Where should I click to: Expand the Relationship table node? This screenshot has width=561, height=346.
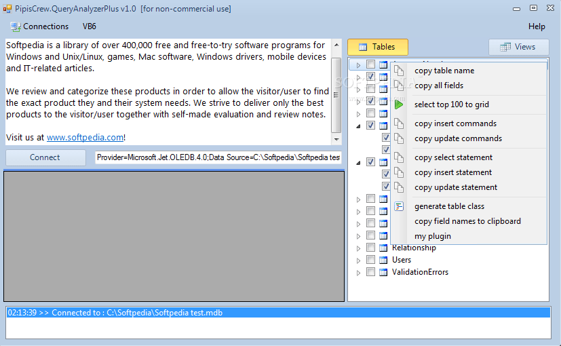pos(358,248)
